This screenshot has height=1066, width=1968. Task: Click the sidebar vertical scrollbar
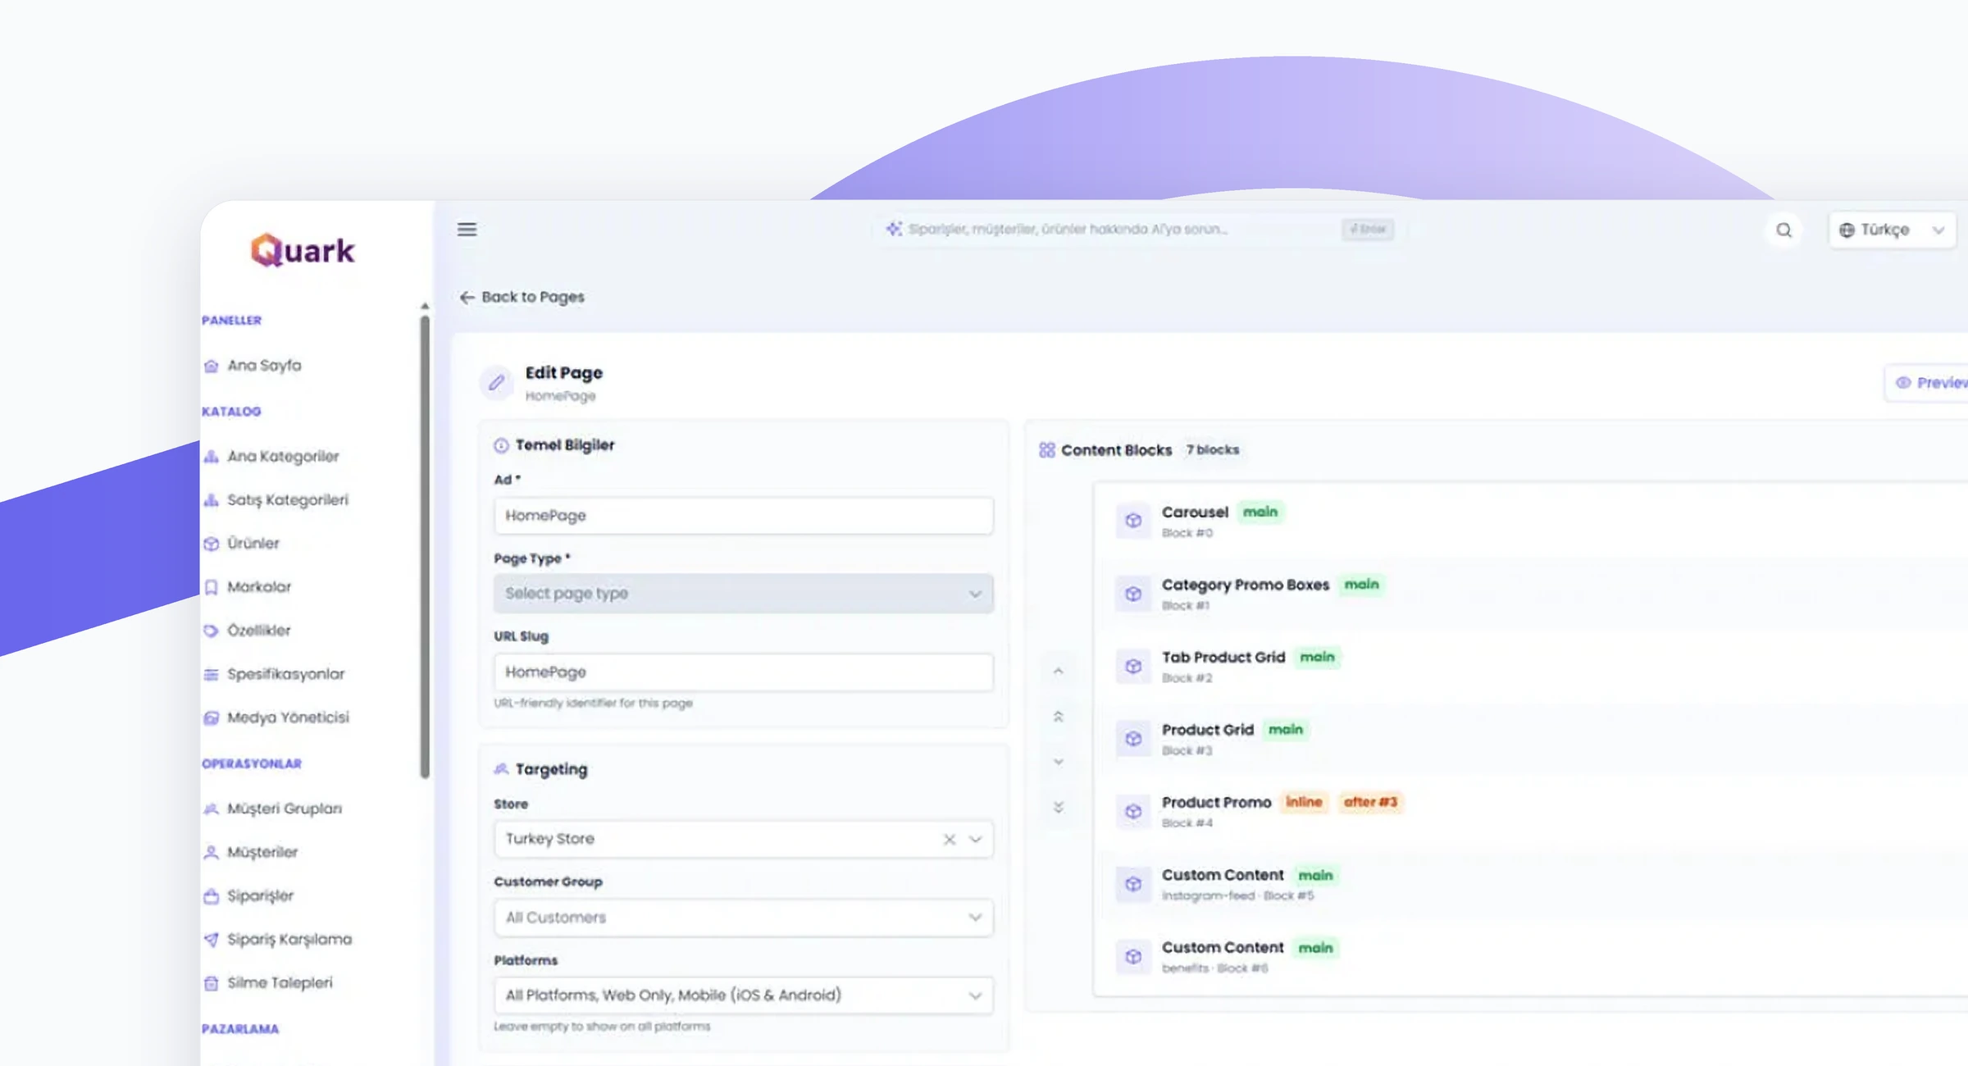point(425,545)
